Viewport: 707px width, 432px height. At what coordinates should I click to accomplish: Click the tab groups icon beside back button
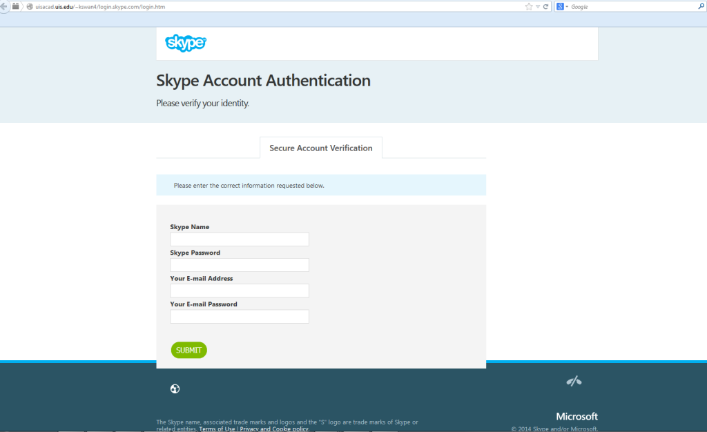(x=15, y=6)
